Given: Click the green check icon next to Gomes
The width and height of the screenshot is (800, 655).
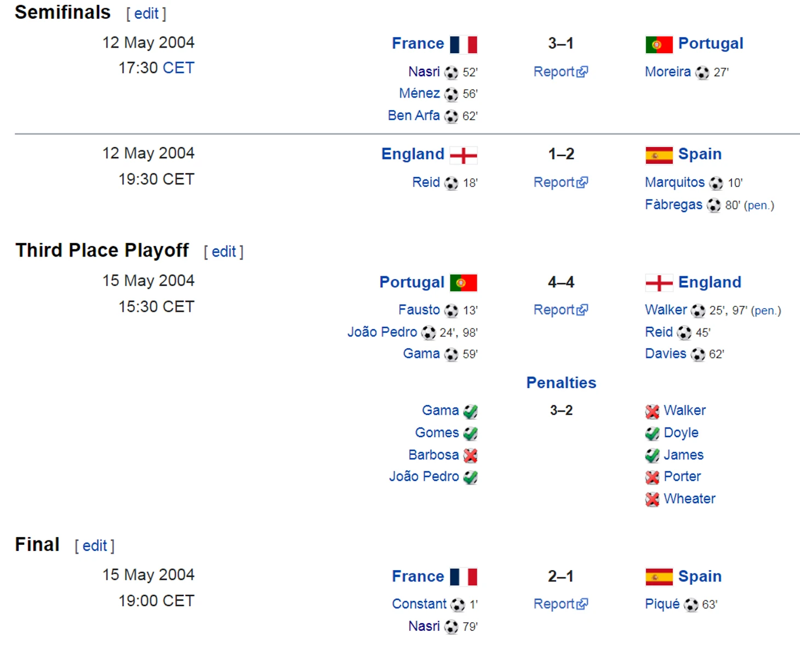Looking at the screenshot, I should (470, 434).
